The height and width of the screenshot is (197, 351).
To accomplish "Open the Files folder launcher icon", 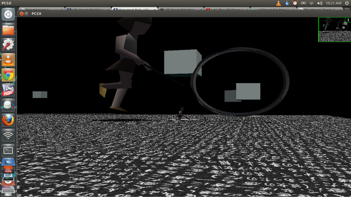I will 8,30.
